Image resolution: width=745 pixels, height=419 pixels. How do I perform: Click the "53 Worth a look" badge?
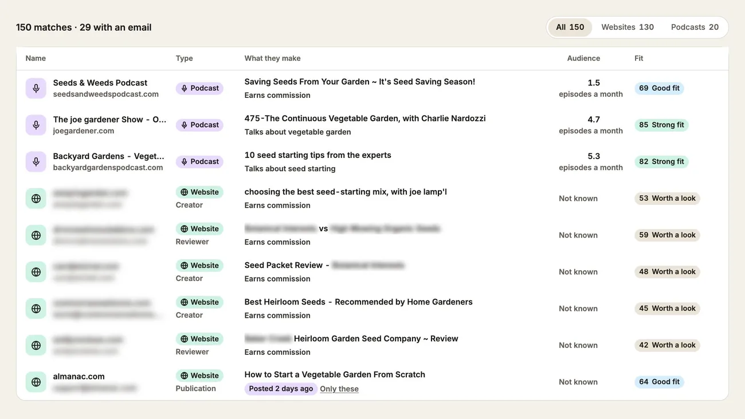click(667, 198)
